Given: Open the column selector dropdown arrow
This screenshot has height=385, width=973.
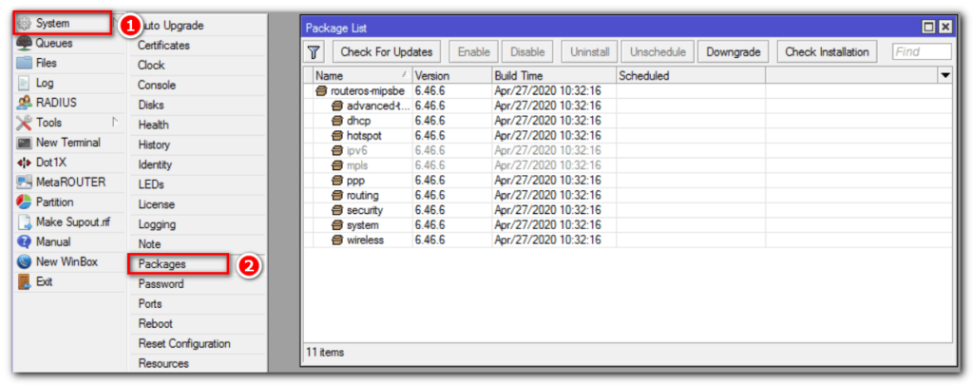Looking at the screenshot, I should coord(945,76).
